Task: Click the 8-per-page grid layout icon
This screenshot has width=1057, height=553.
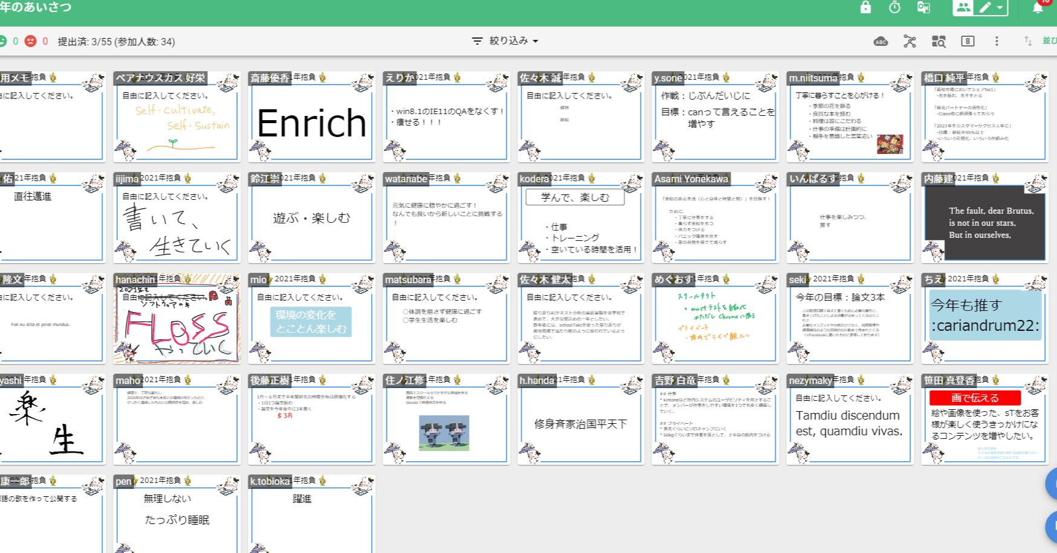Action: [968, 41]
